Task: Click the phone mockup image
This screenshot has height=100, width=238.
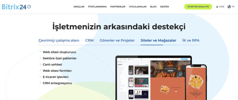Action: [x=196, y=82]
